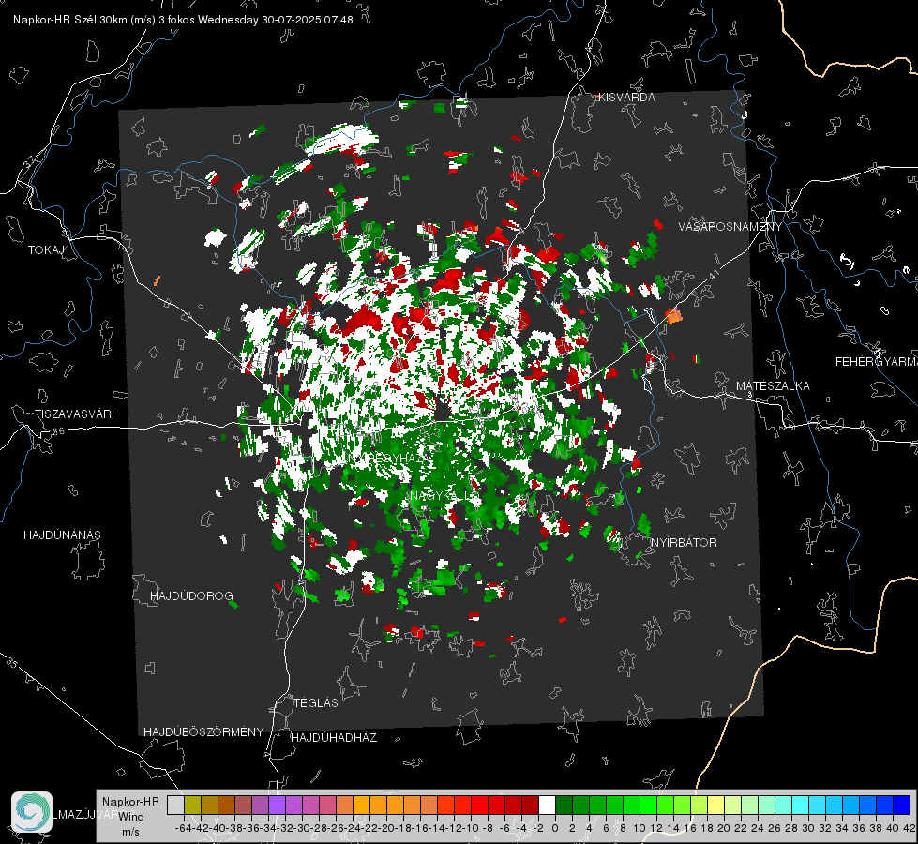Click the HAJDÚDOROG city label
The width and height of the screenshot is (918, 844).
[191, 595]
